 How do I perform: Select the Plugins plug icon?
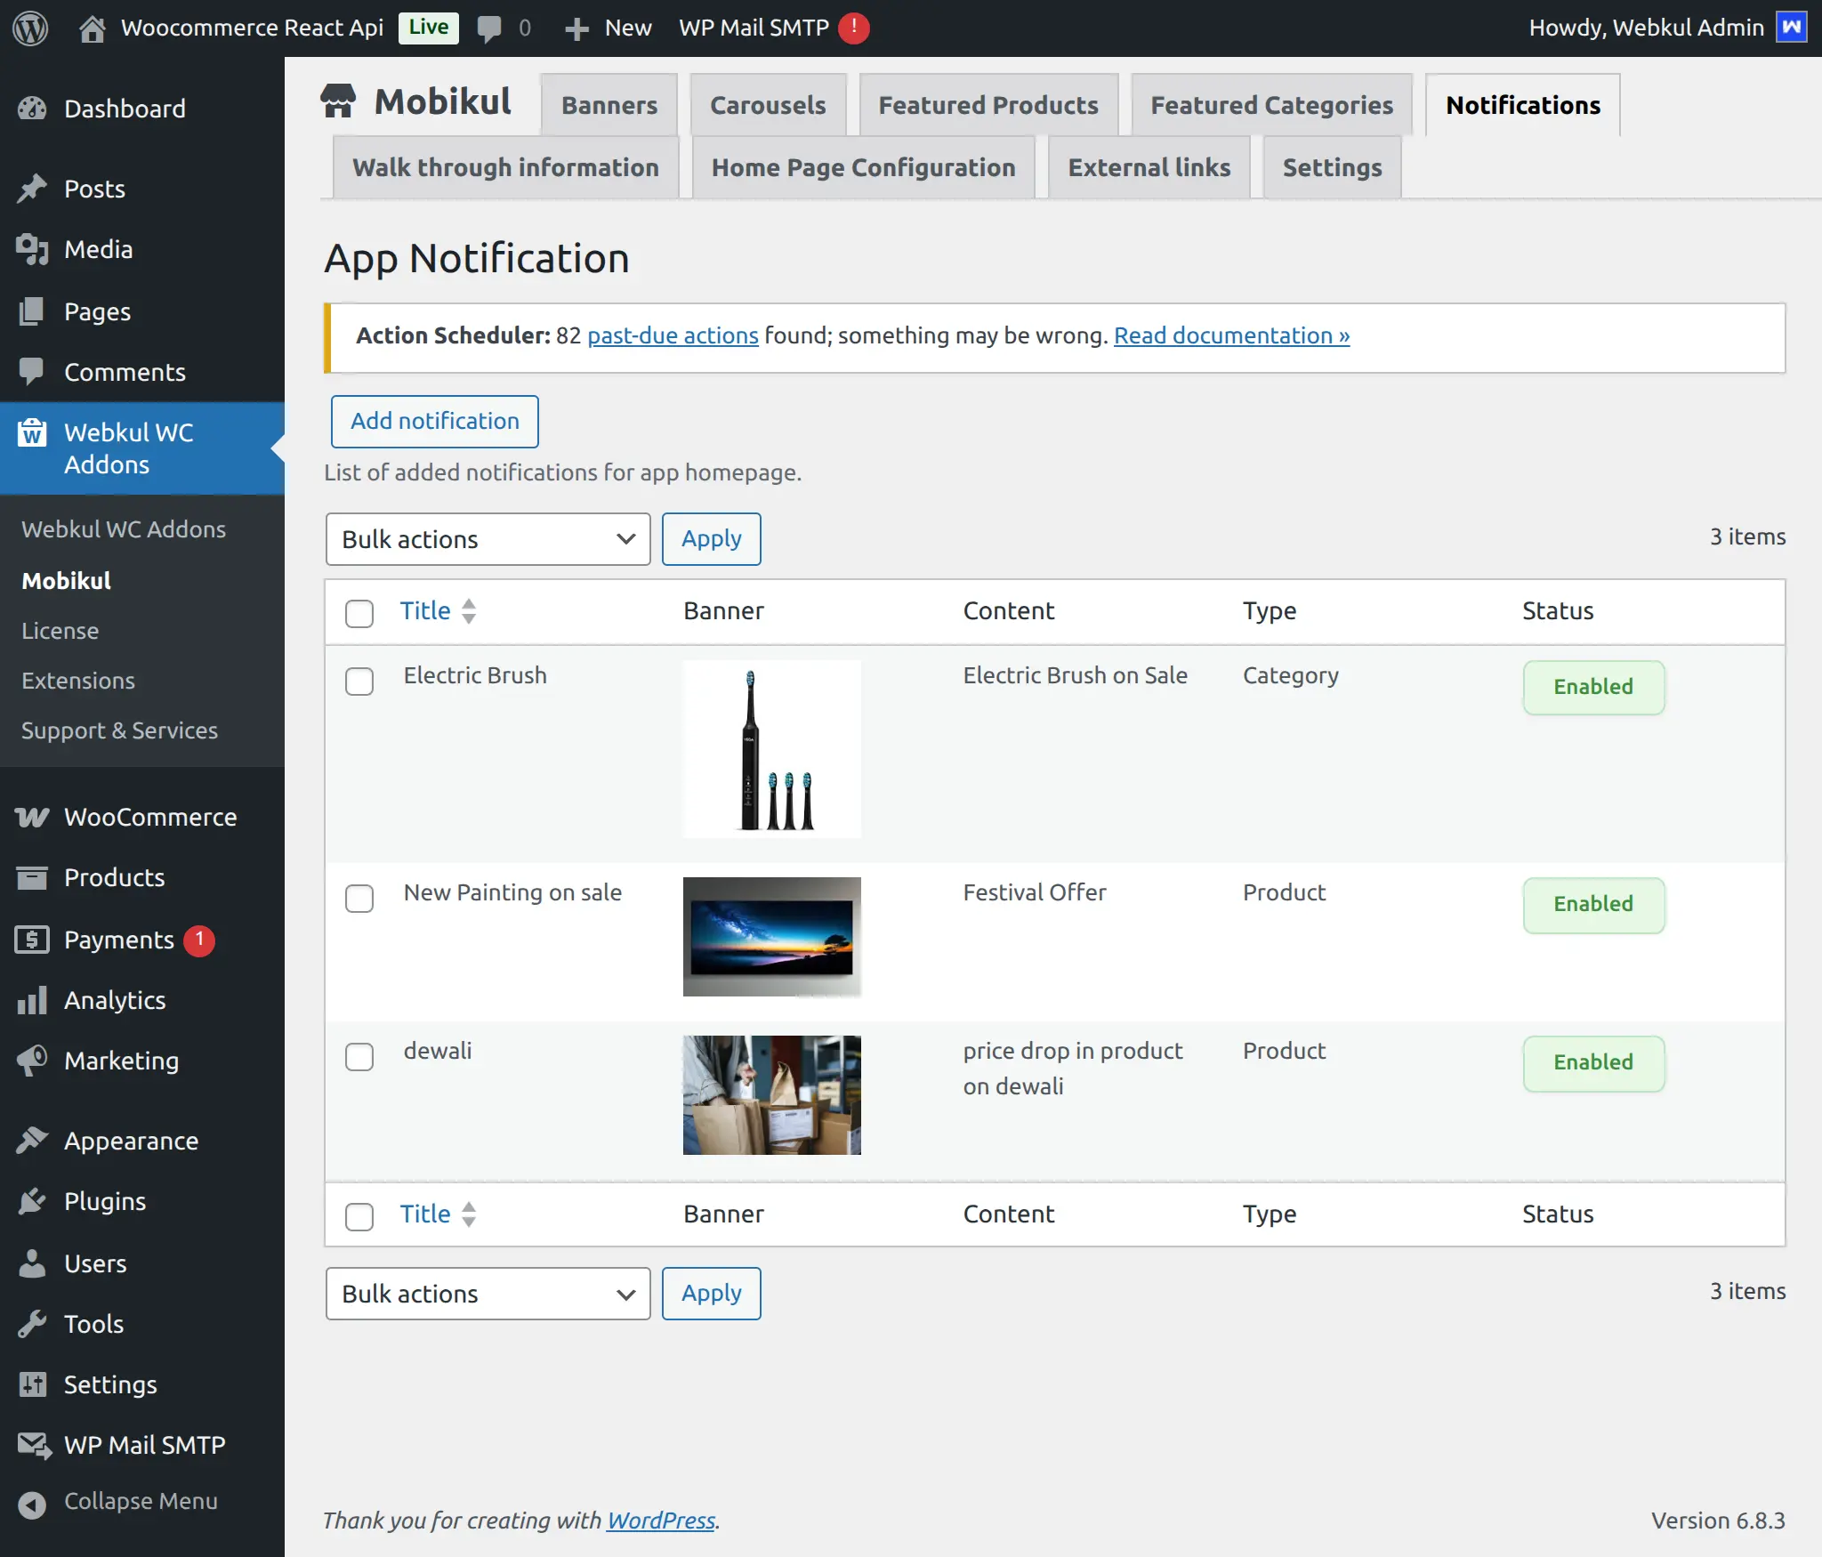coord(32,1201)
